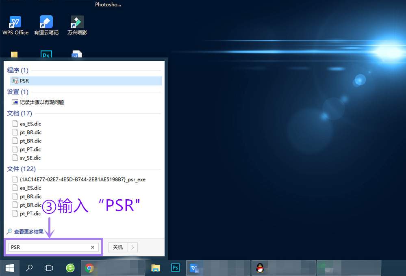Click into the PSR search box
The image size is (406, 276).
tap(54, 247)
